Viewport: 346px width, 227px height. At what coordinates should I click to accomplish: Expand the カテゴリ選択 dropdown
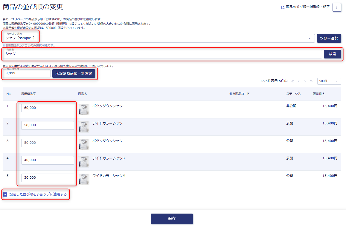pos(309,38)
